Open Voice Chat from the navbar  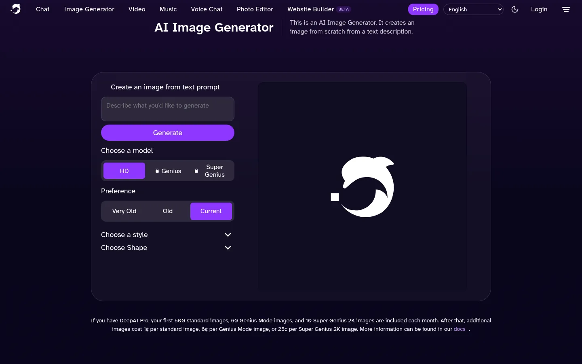pos(207,9)
